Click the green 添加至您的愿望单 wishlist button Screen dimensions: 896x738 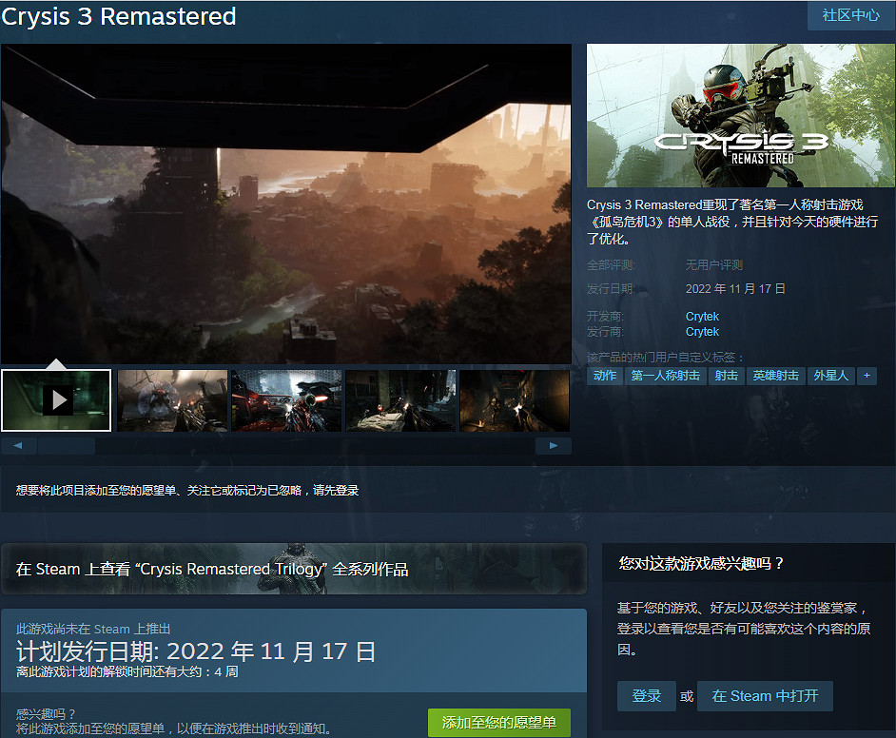pyautogui.click(x=497, y=723)
